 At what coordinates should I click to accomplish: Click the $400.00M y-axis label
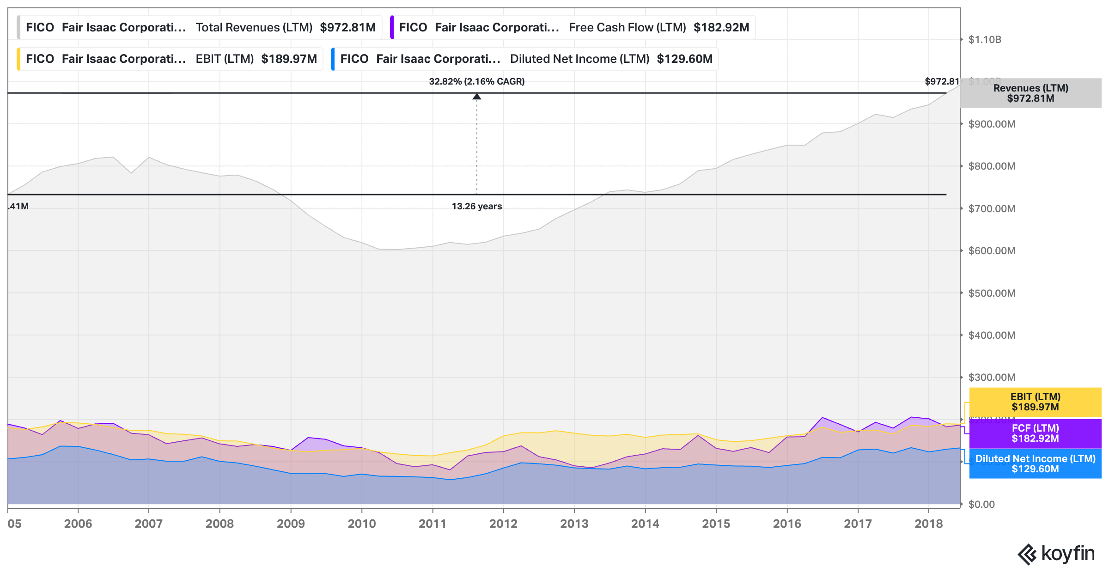pos(992,335)
